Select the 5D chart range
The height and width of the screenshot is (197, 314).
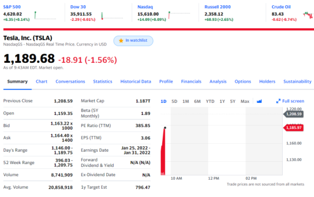coord(174,101)
